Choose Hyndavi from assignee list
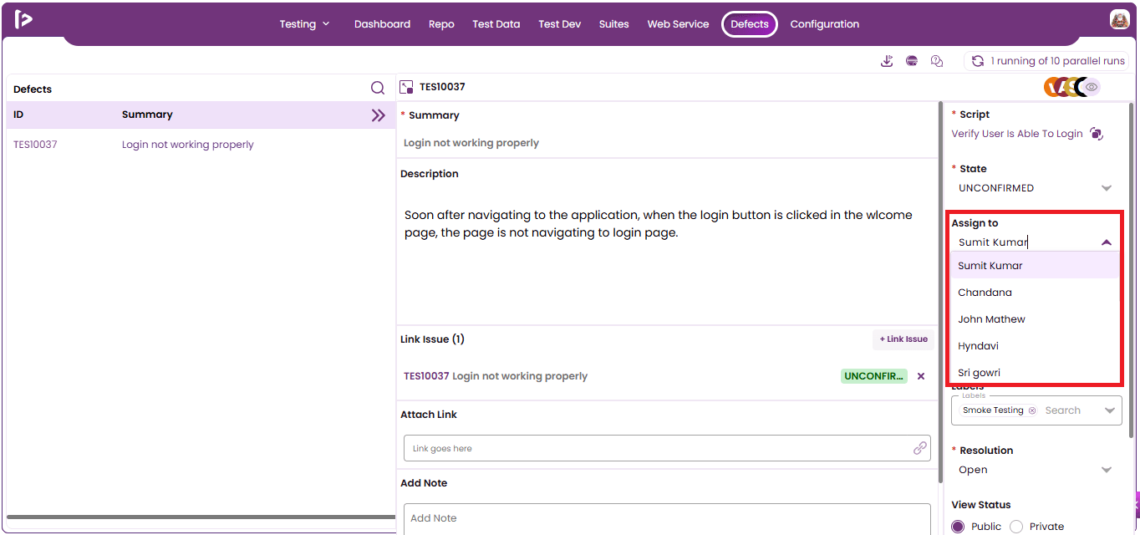 tap(1035, 346)
